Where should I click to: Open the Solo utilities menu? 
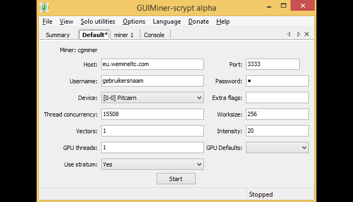[x=98, y=21]
